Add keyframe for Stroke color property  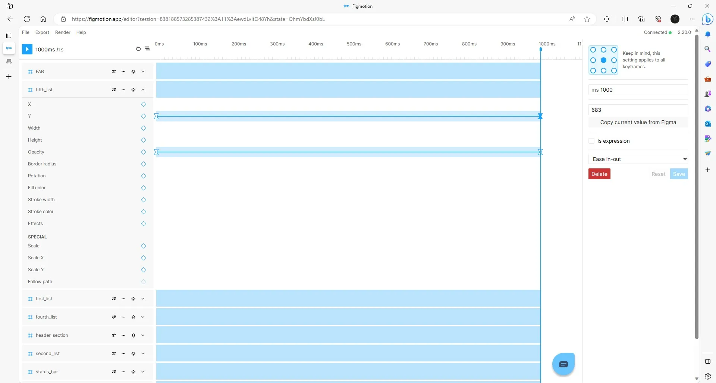144,212
